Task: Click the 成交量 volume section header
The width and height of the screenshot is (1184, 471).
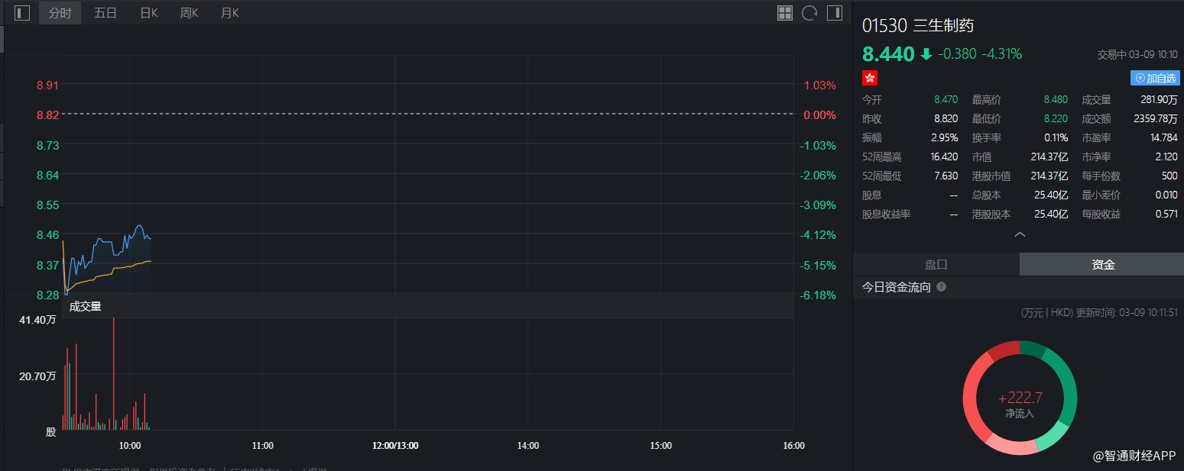Action: [x=86, y=306]
